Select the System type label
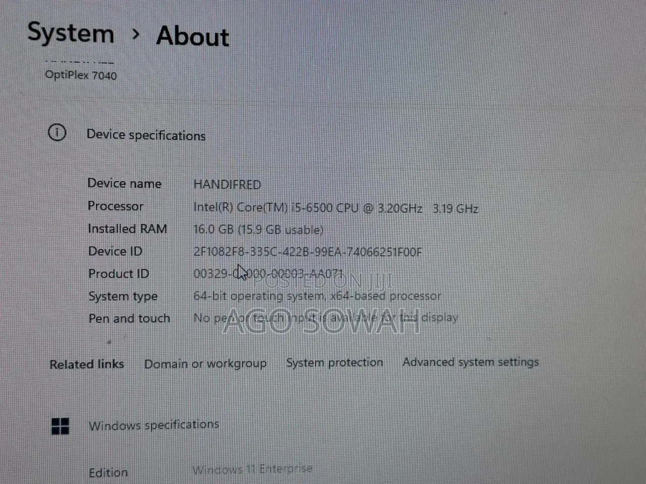Image resolution: width=646 pixels, height=484 pixels. click(123, 296)
